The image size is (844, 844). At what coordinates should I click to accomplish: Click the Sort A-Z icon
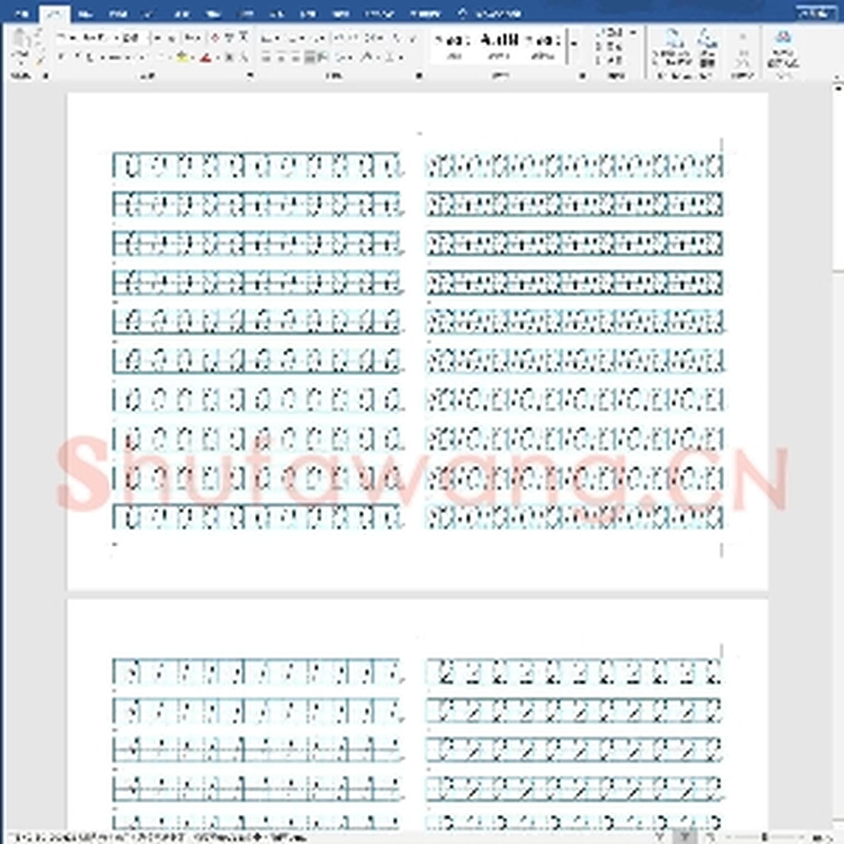pos(397,38)
